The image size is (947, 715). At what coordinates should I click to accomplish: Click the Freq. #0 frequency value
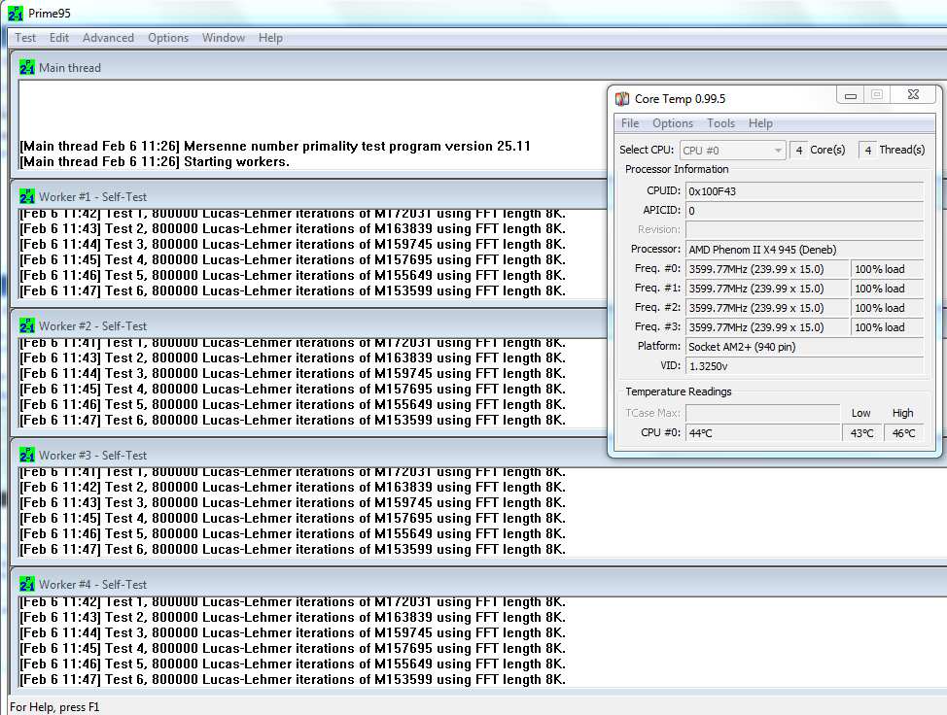pos(766,269)
